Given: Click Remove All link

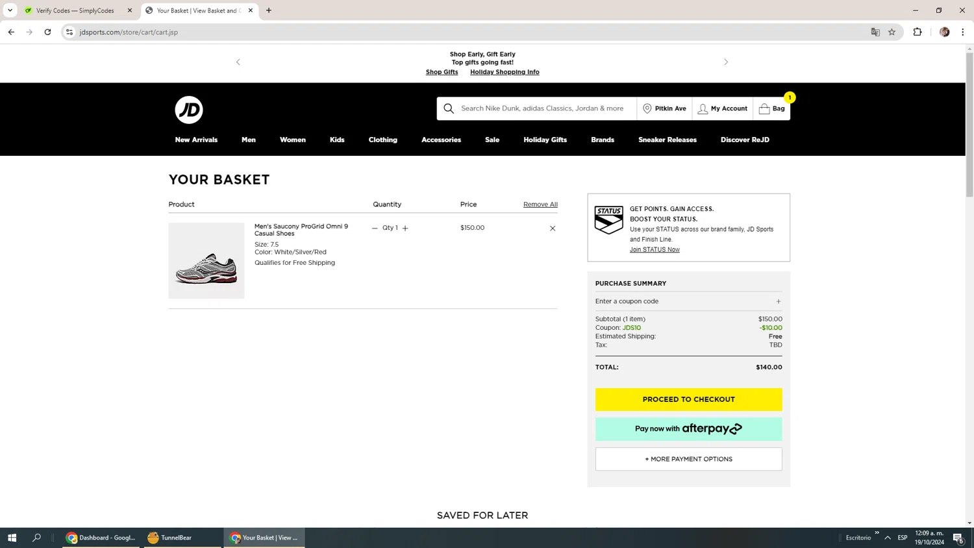Looking at the screenshot, I should [x=540, y=205].
